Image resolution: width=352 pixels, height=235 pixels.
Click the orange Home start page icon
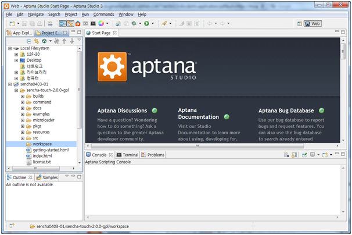click(78, 23)
